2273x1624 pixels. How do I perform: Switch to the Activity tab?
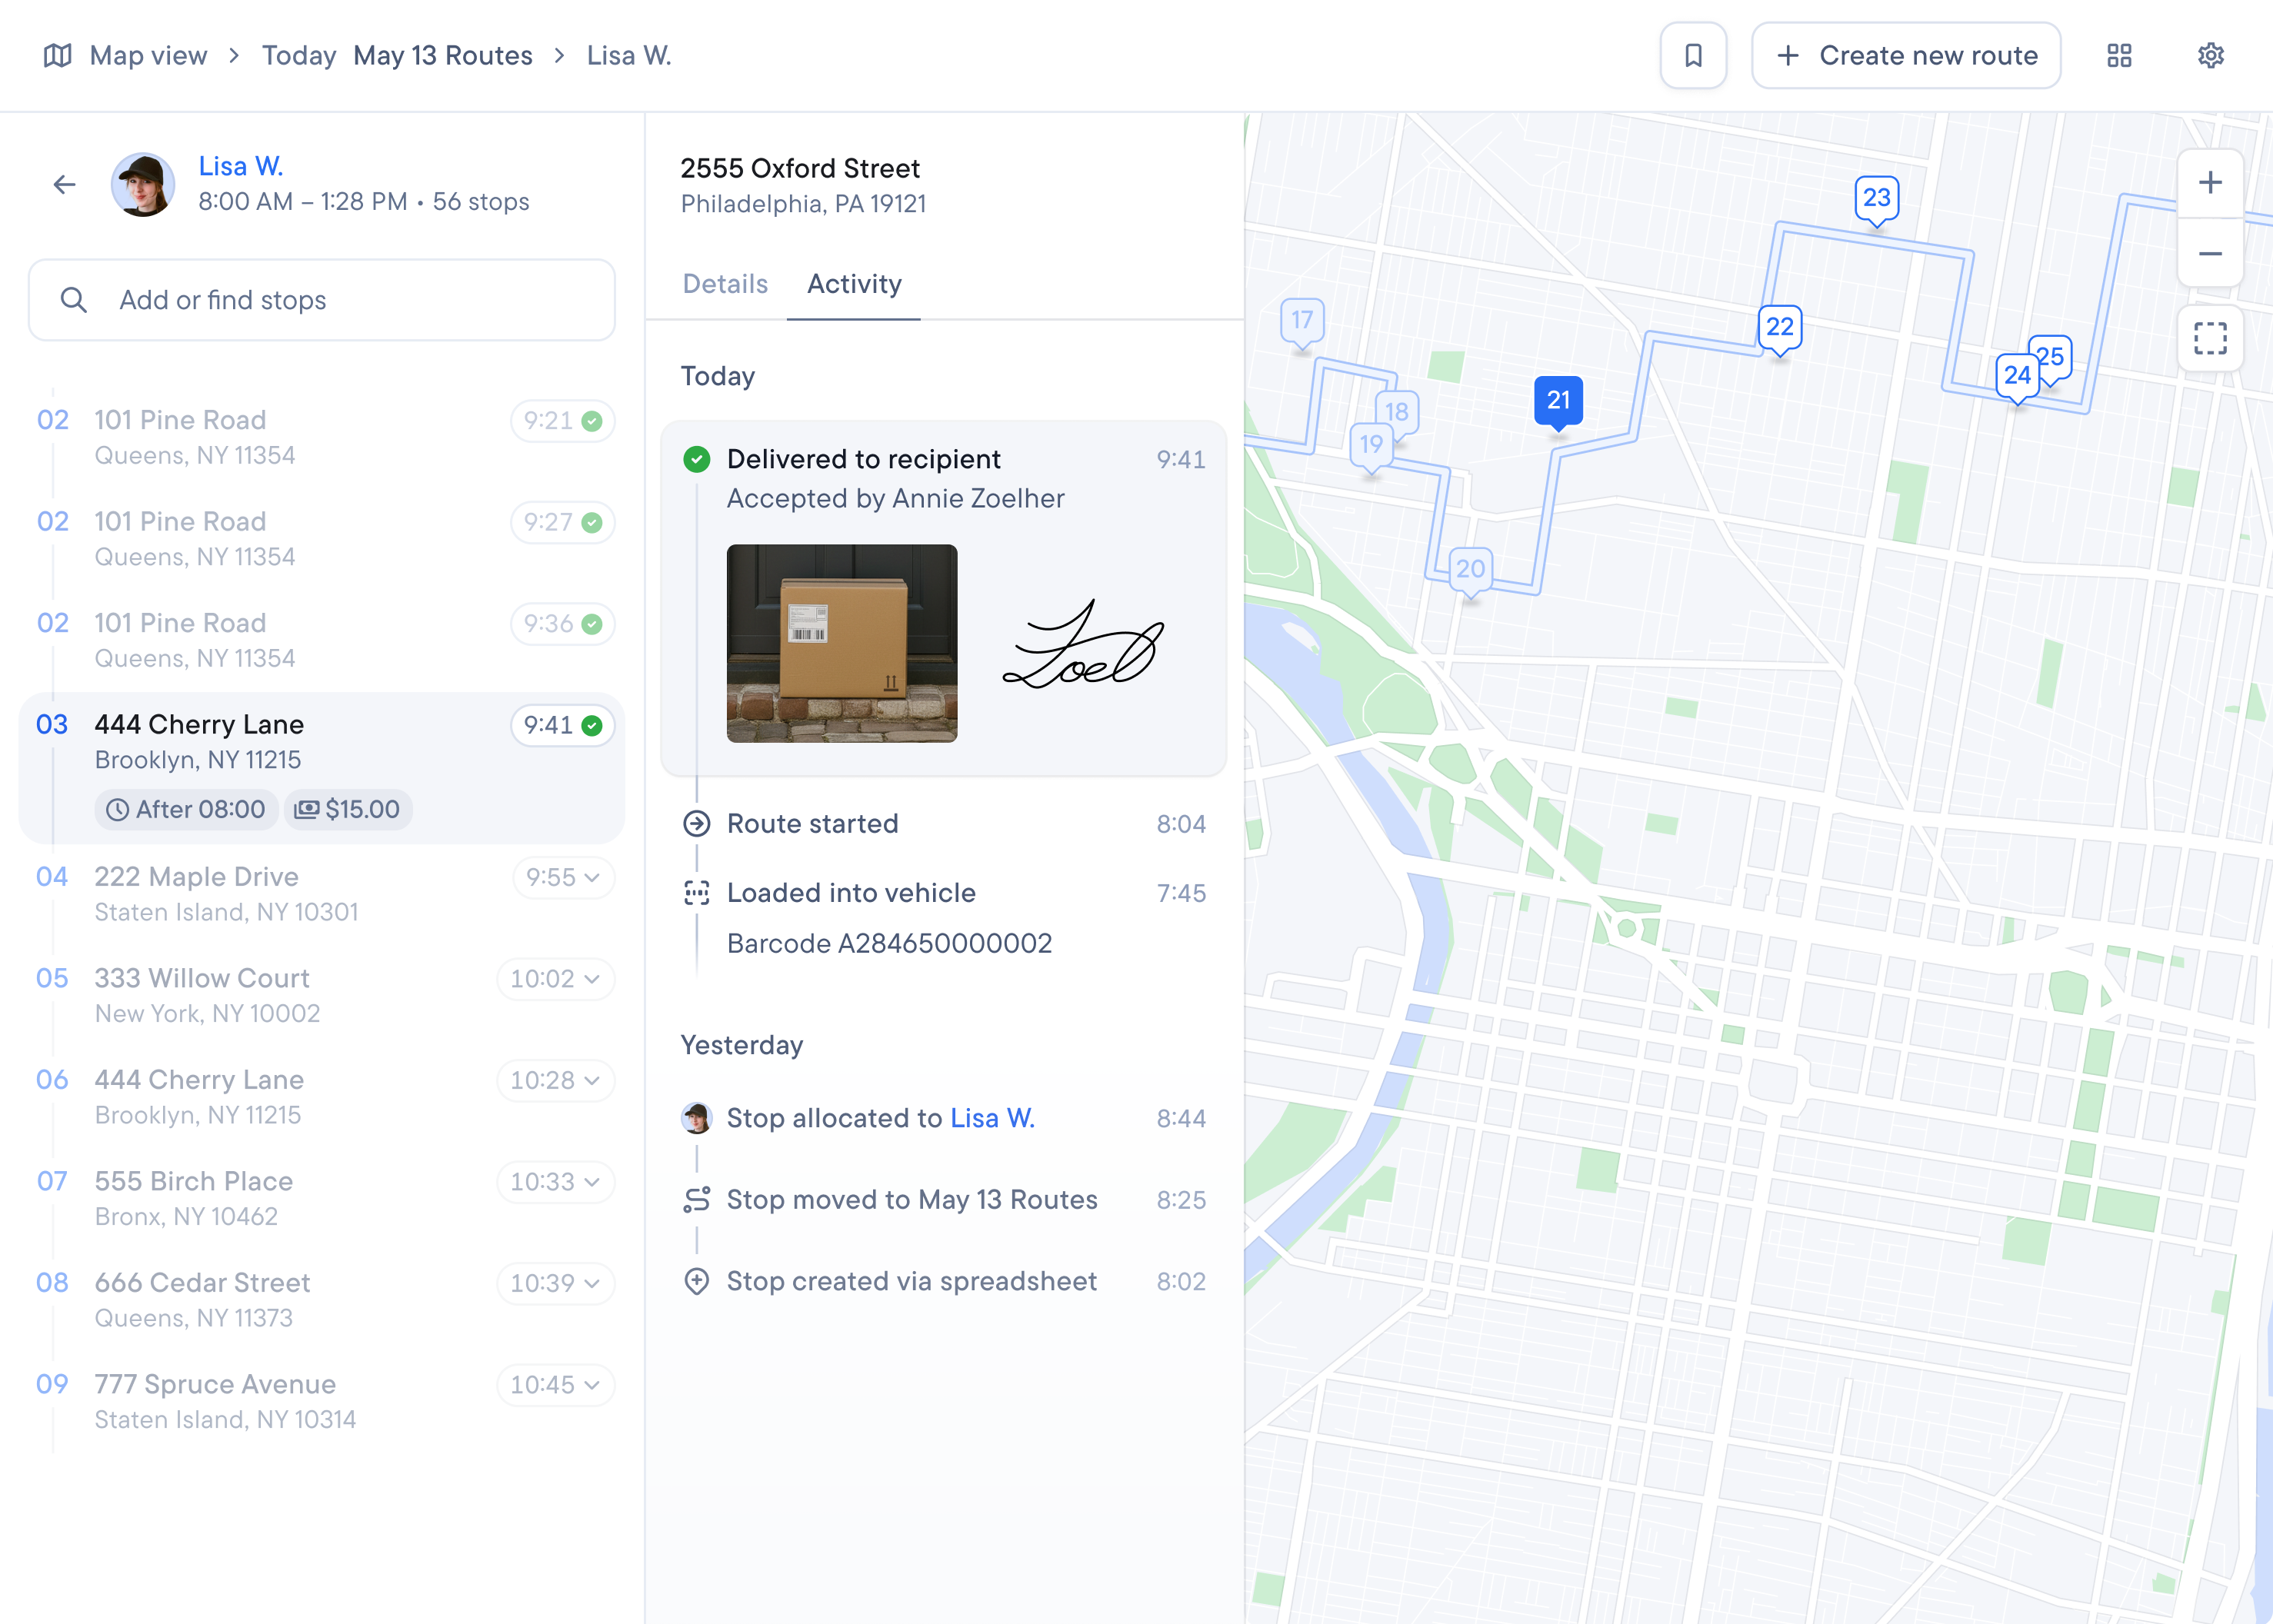855,284
